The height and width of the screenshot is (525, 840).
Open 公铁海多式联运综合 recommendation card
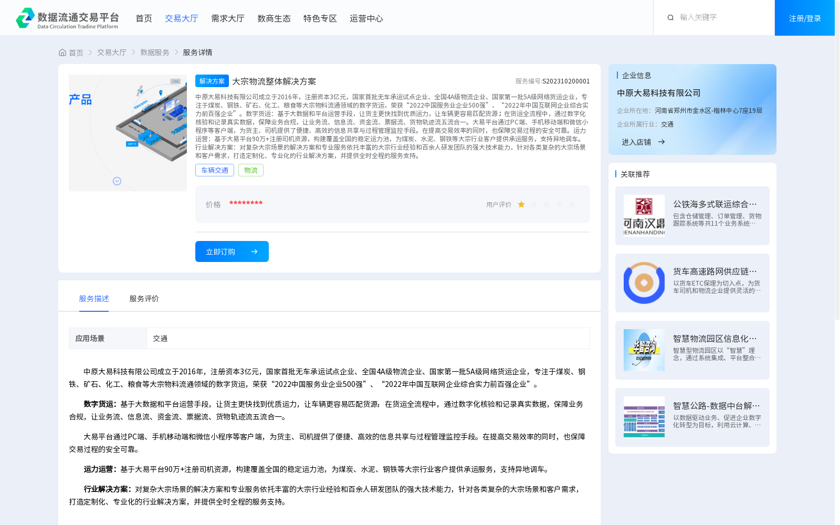pos(692,216)
